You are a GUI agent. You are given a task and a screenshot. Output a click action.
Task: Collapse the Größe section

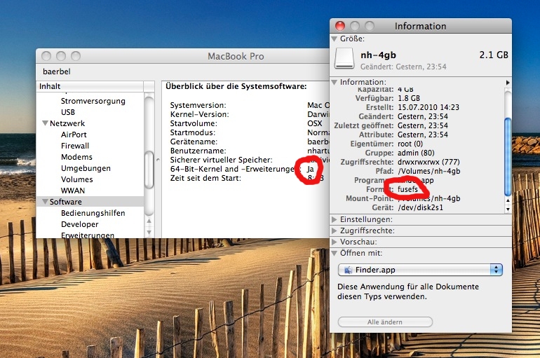pyautogui.click(x=334, y=39)
